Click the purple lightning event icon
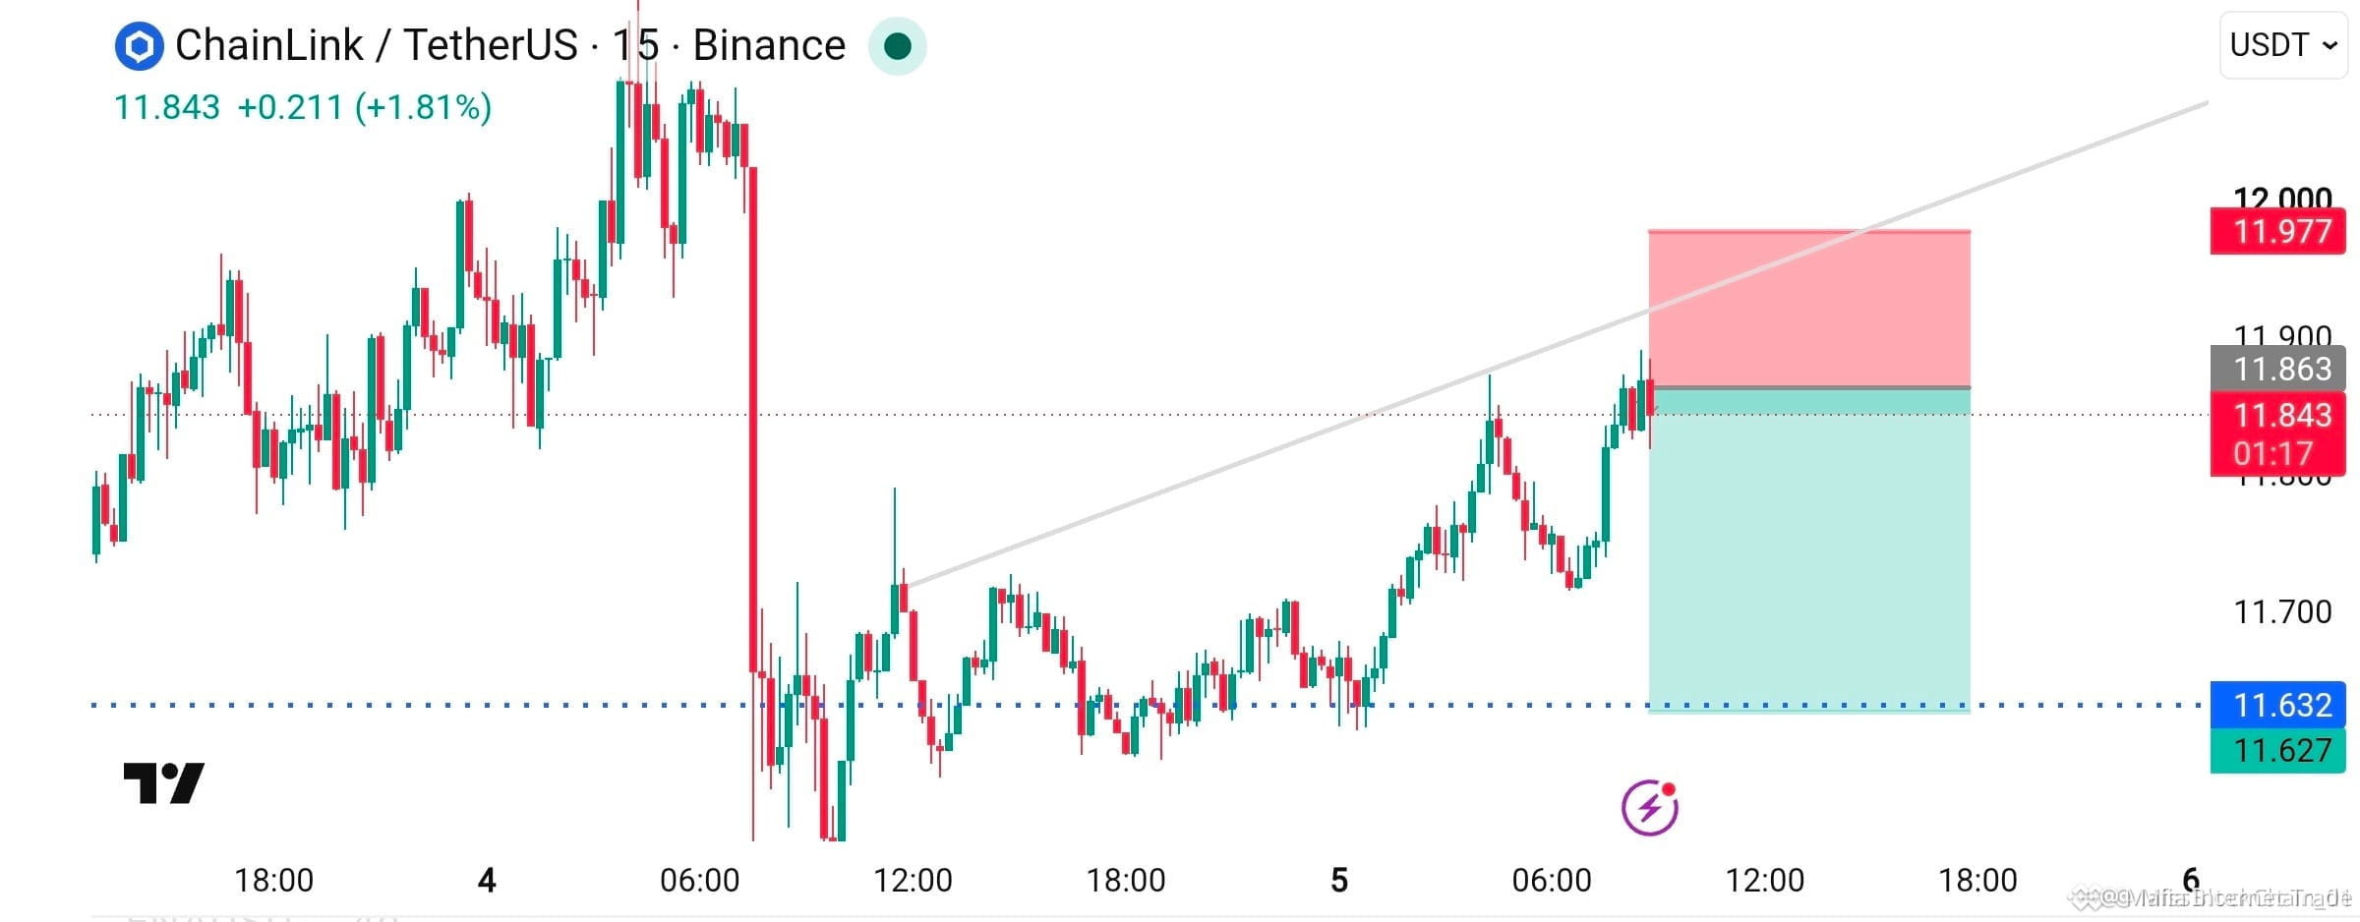This screenshot has height=922, width=2360. (x=1649, y=808)
